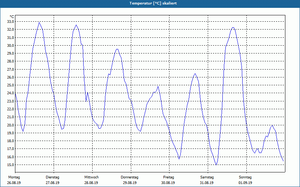Click the 16,0 axis label
Viewport: 300px width, 187px height.
[x=10, y=157]
